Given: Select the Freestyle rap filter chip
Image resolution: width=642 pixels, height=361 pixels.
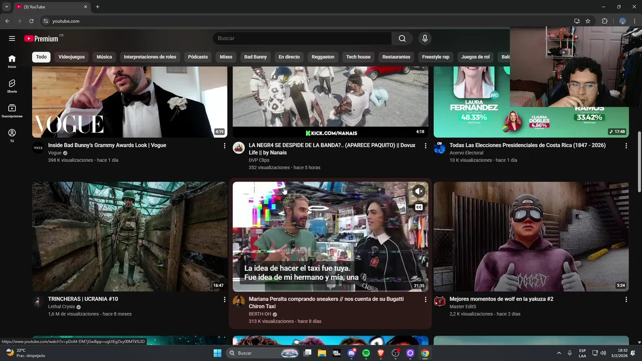Looking at the screenshot, I should tap(435, 57).
